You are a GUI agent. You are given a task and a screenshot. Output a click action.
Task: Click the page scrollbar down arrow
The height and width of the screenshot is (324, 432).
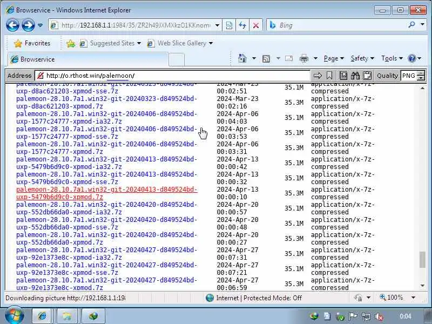pos(422,286)
